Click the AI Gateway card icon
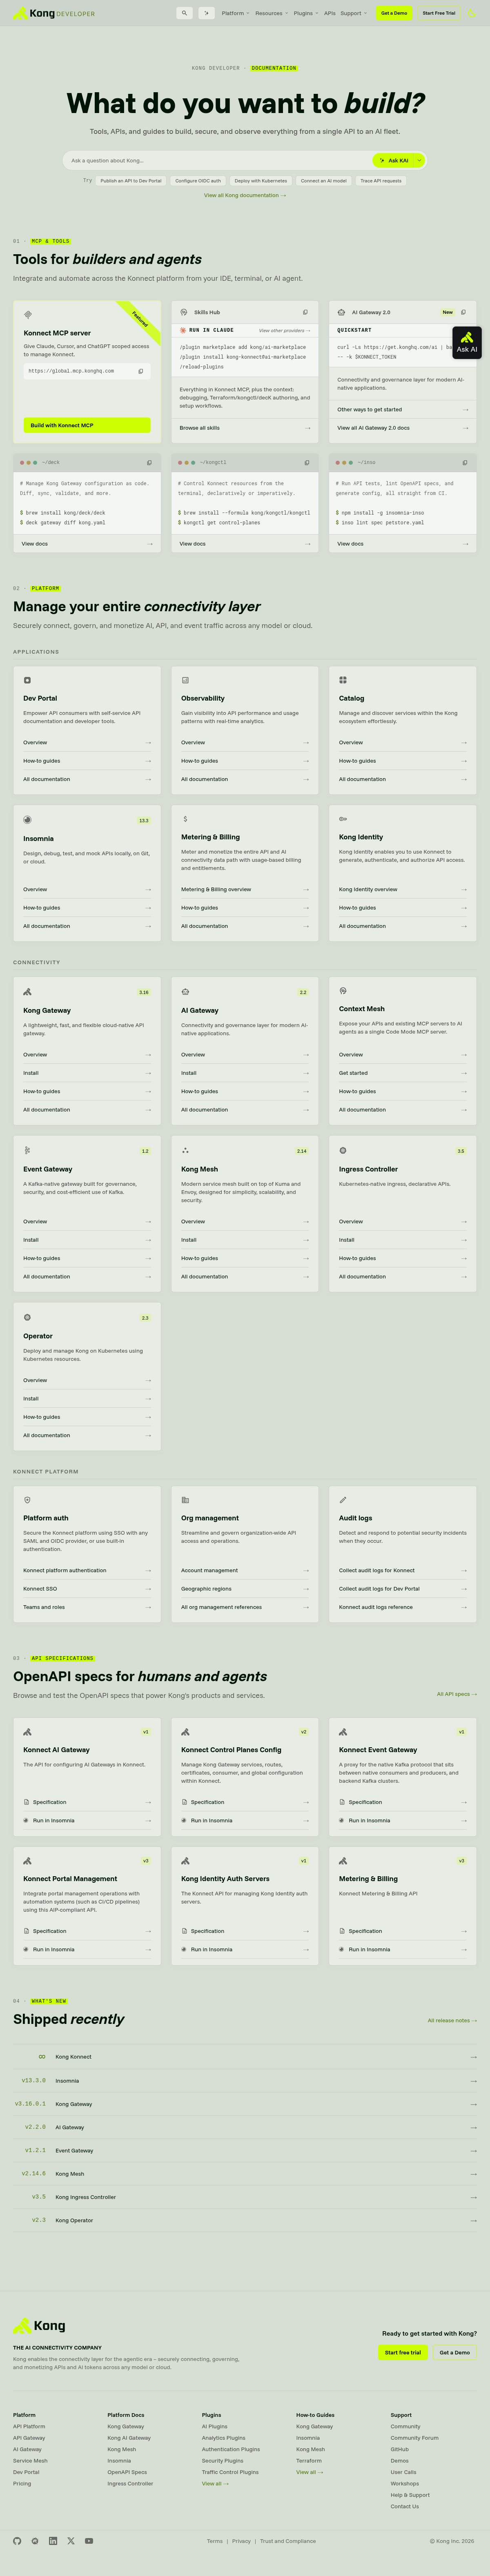The width and height of the screenshot is (490, 2576). [185, 992]
